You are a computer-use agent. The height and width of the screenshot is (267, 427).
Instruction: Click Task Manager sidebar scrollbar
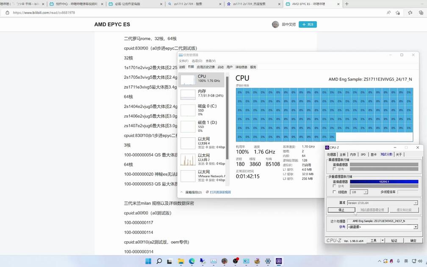click(x=227, y=117)
